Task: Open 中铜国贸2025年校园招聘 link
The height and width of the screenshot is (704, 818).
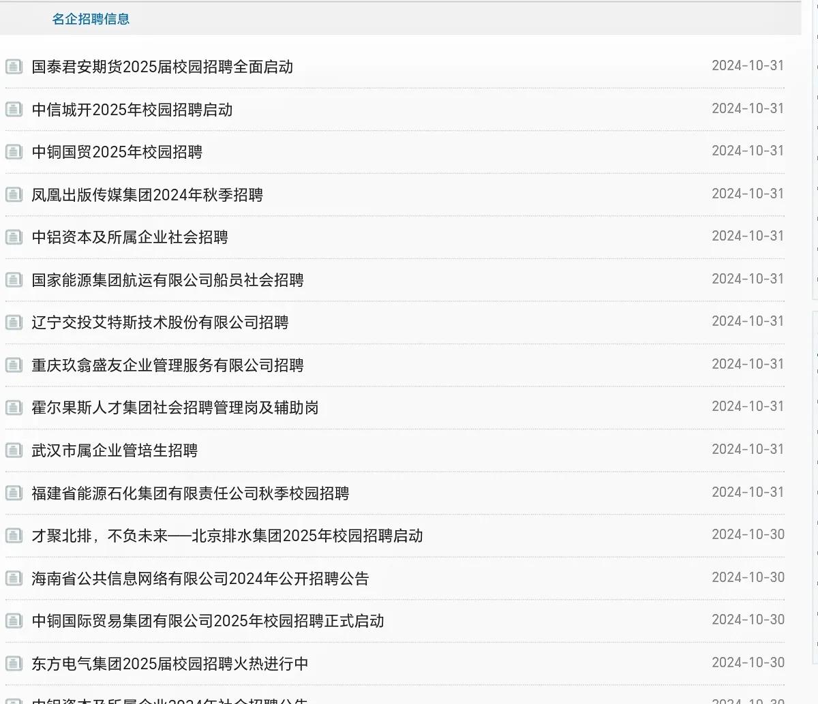Action: (x=117, y=152)
